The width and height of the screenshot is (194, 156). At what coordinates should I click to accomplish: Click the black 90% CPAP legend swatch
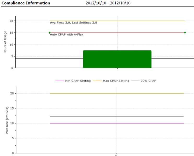pos(135,81)
